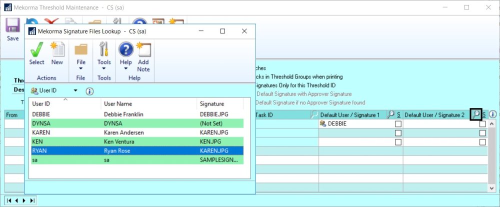Click the info icon at grid header's right end
This screenshot has height=207, width=500.
click(492, 114)
